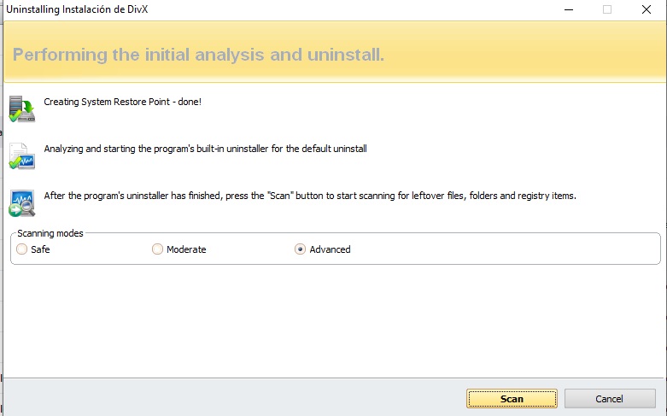The width and height of the screenshot is (667, 416).
Task: Click the 'Safe' label text
Action: pos(40,249)
